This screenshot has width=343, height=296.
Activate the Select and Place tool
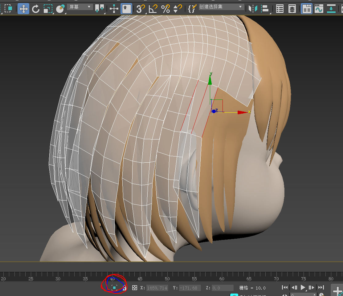[60, 9]
